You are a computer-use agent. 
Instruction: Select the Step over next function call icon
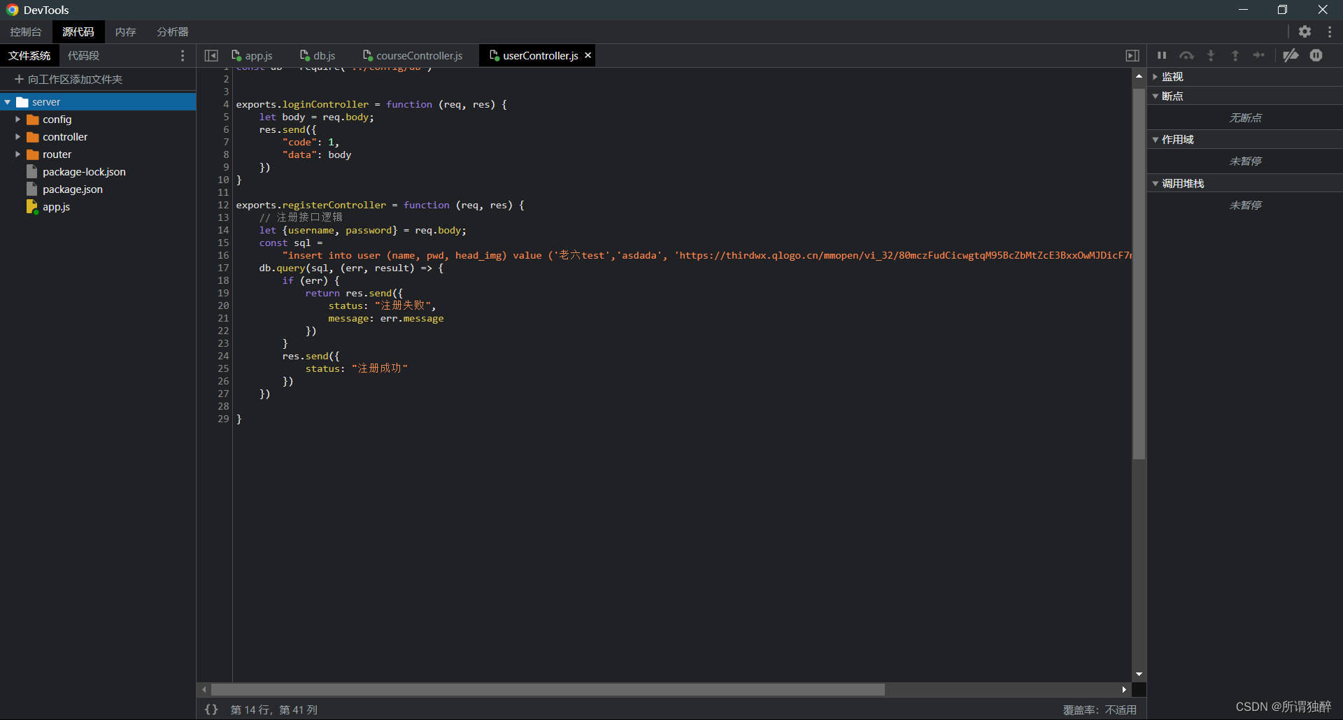(1187, 55)
